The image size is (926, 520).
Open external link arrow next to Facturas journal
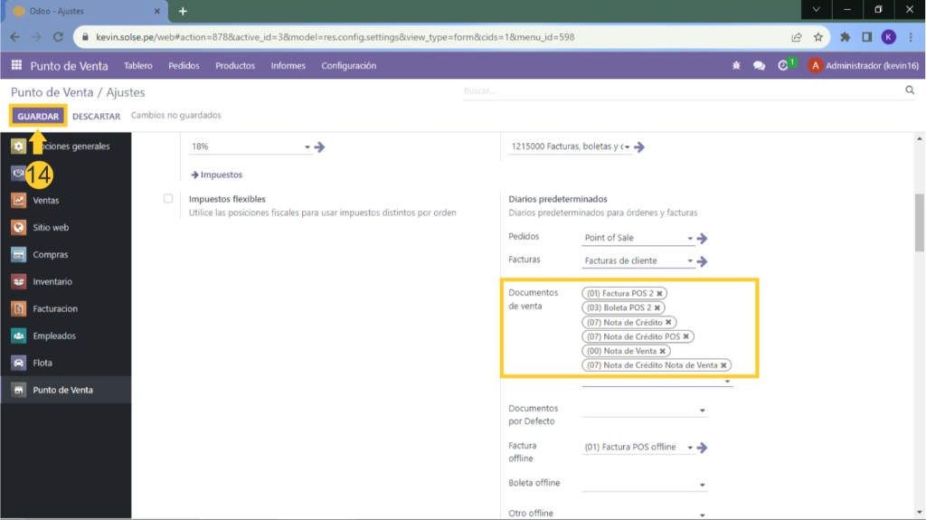coord(702,261)
